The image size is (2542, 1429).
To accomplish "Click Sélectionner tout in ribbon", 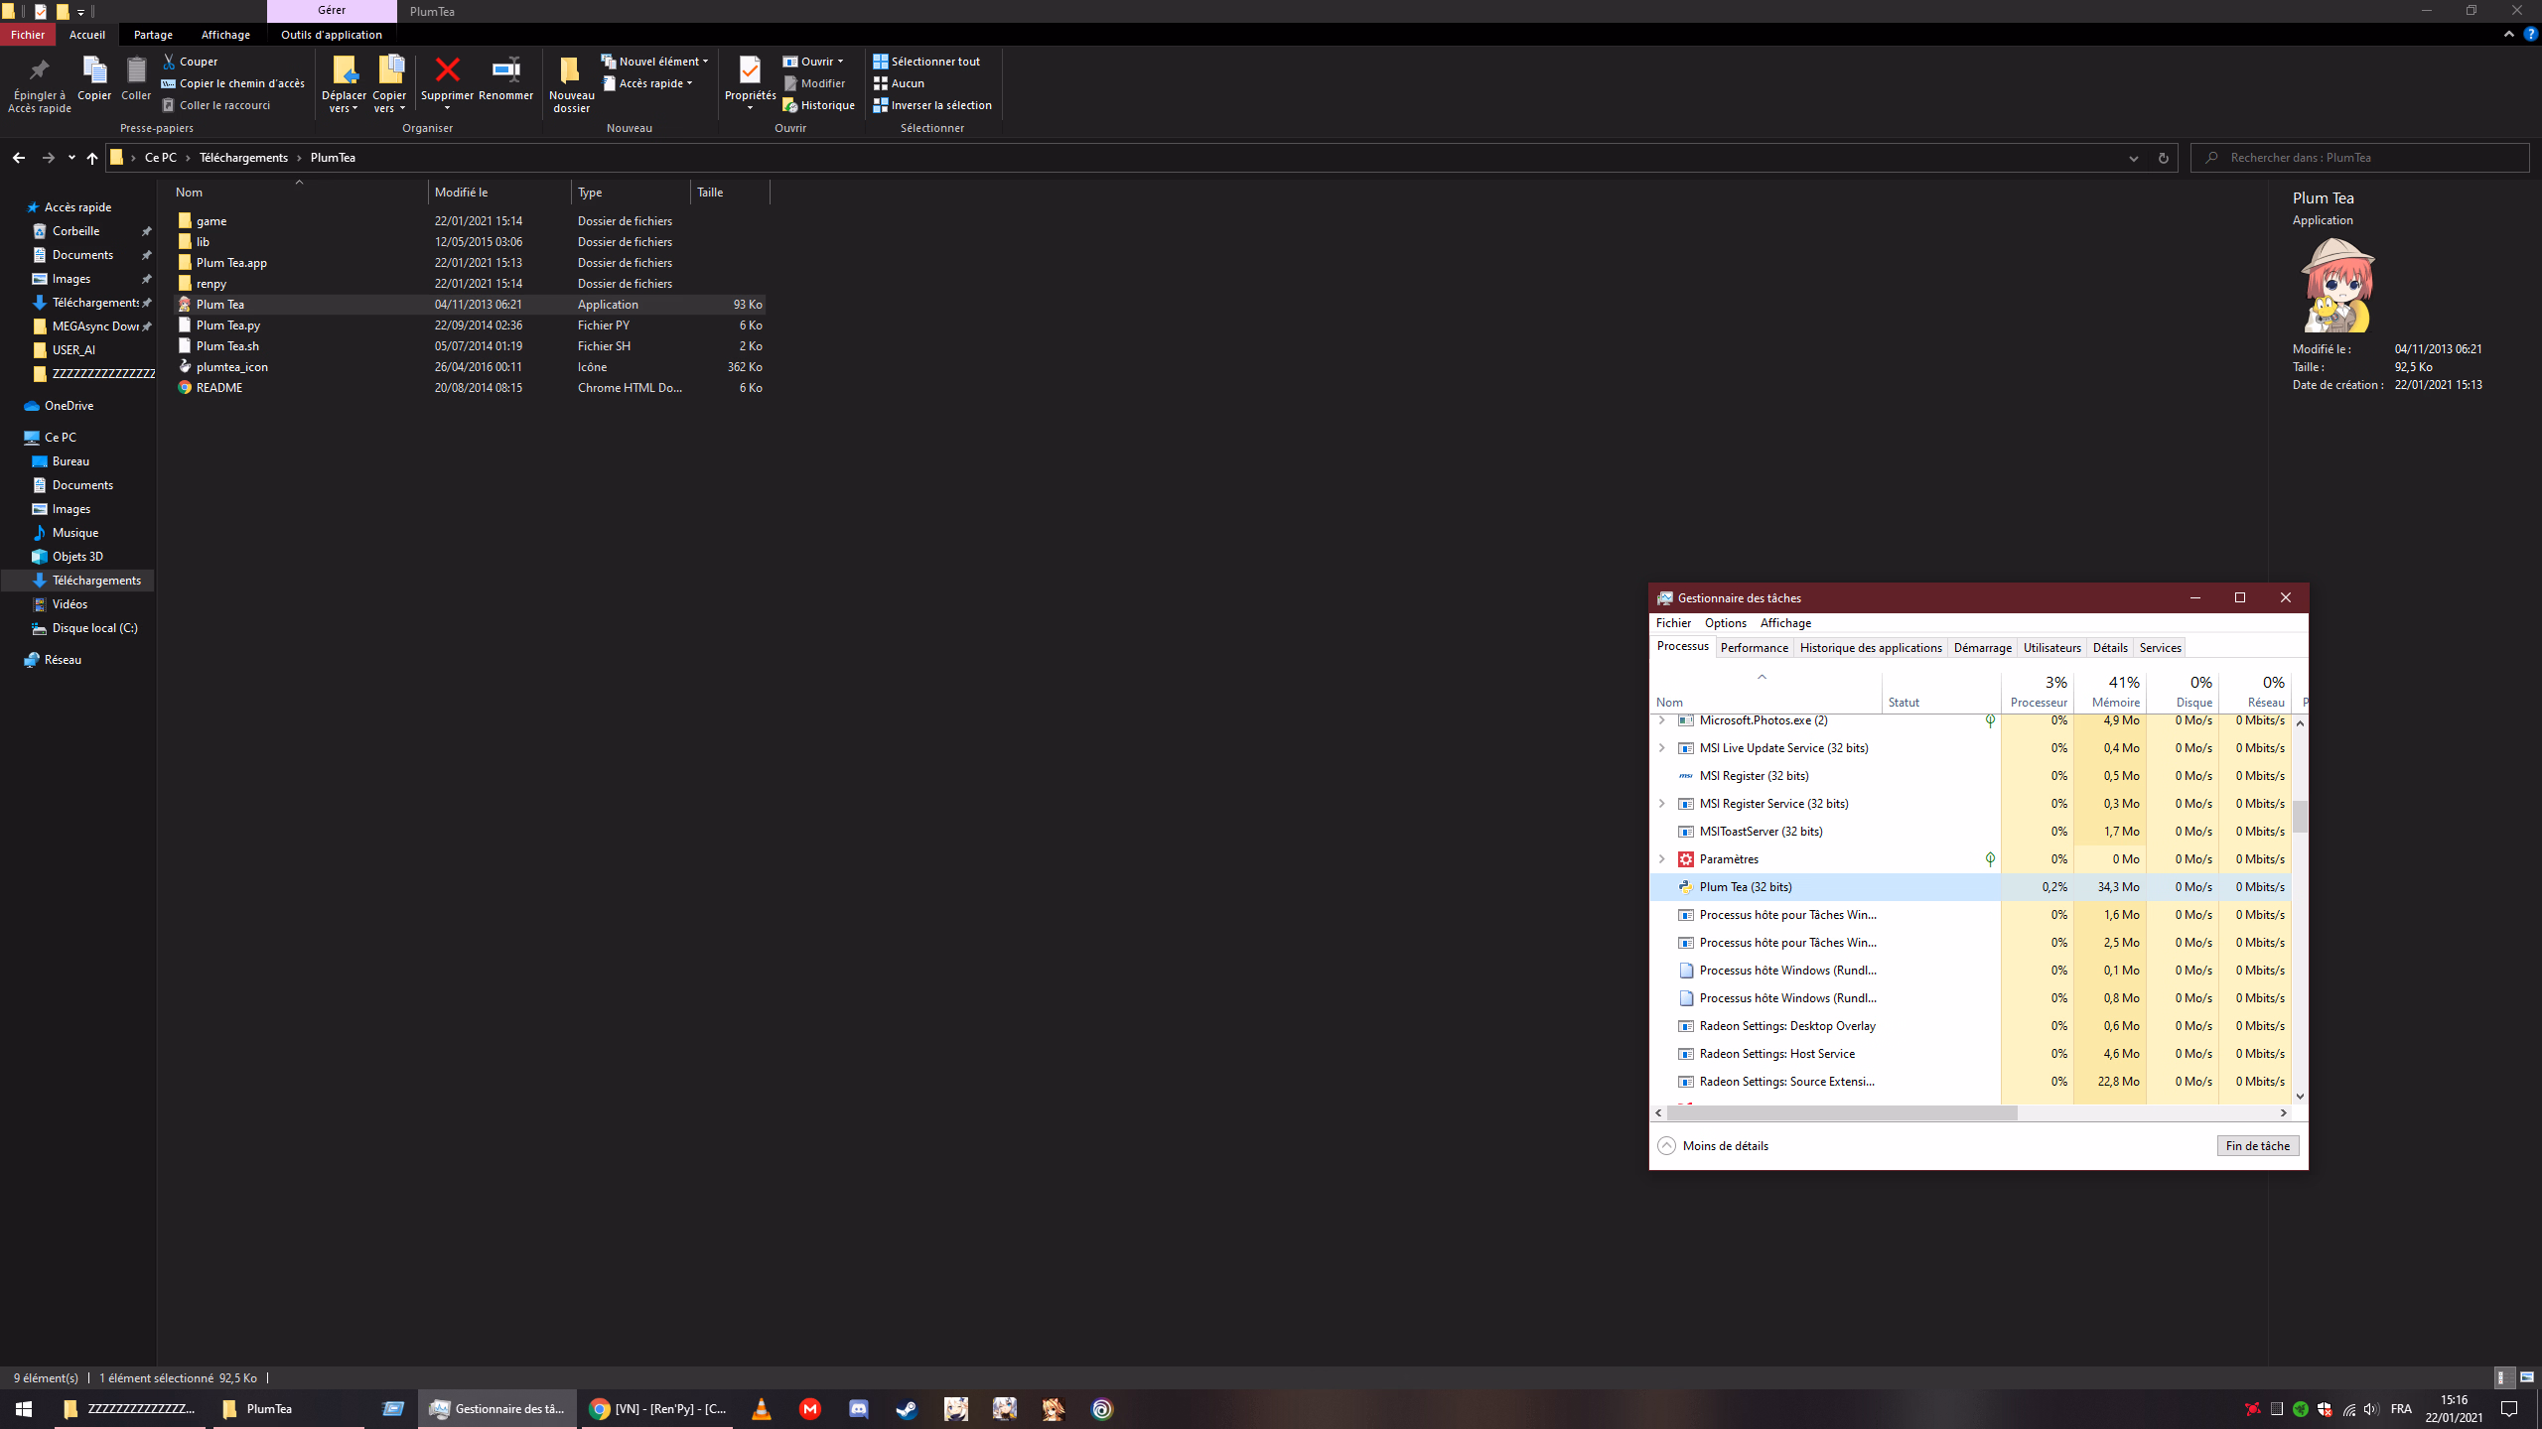I will [926, 62].
